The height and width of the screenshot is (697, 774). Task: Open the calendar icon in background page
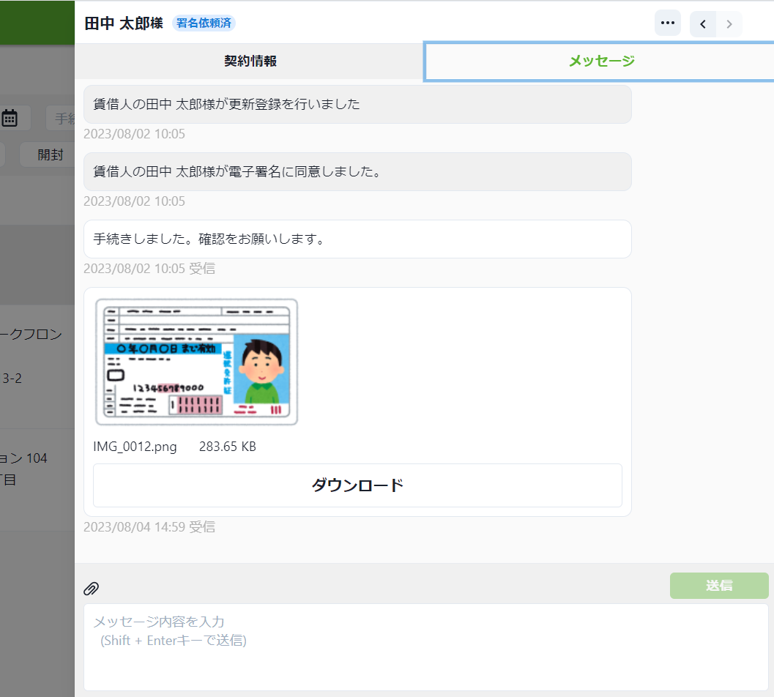point(10,118)
